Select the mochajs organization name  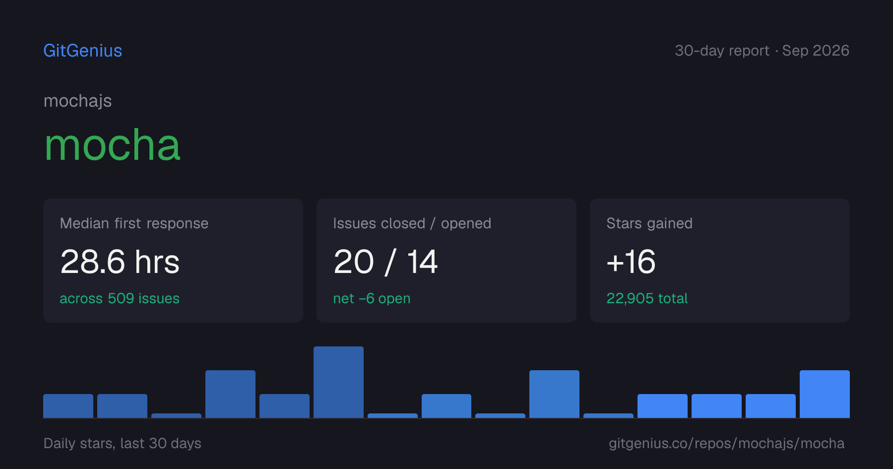(x=78, y=101)
